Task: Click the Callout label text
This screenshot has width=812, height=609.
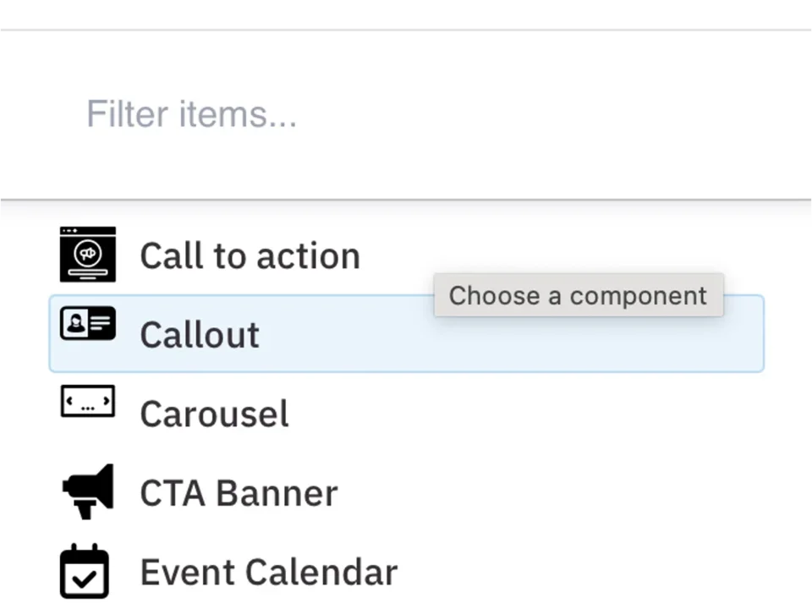Action: pos(200,335)
